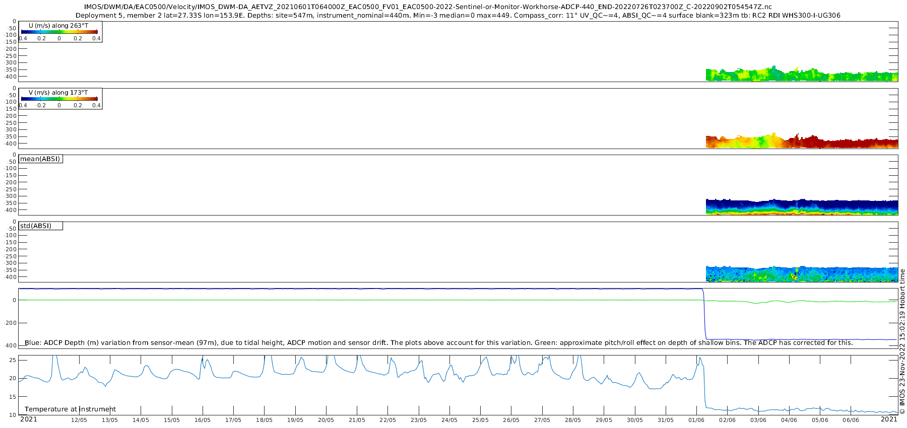Click the 01/06 date tick label

[696, 420]
